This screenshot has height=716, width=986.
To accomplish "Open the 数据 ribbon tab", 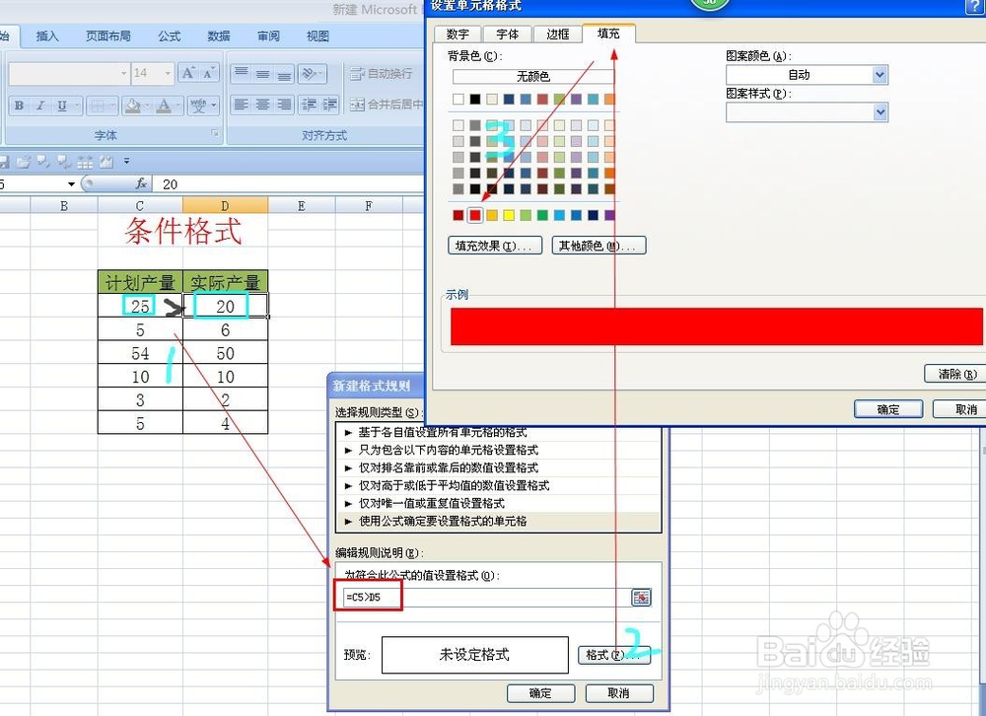I will 219,36.
